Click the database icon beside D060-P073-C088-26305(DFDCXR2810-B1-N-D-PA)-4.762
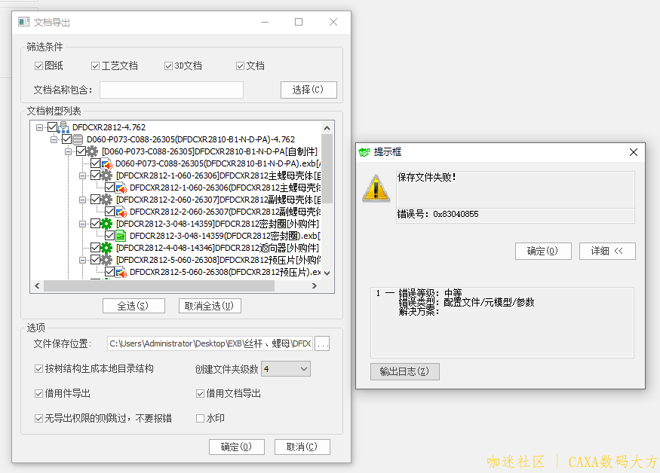Screen dimensions: 660x473 coord(78,139)
